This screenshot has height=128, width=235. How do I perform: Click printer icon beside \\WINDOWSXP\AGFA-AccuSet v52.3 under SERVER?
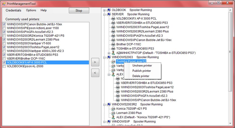(113, 36)
